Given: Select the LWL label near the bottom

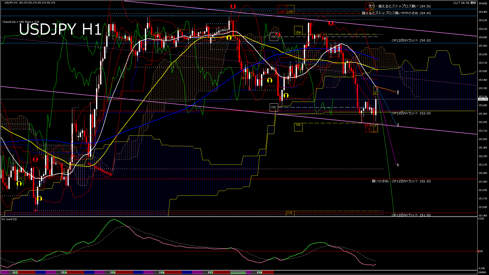Looking at the screenshot, I should point(290,213).
